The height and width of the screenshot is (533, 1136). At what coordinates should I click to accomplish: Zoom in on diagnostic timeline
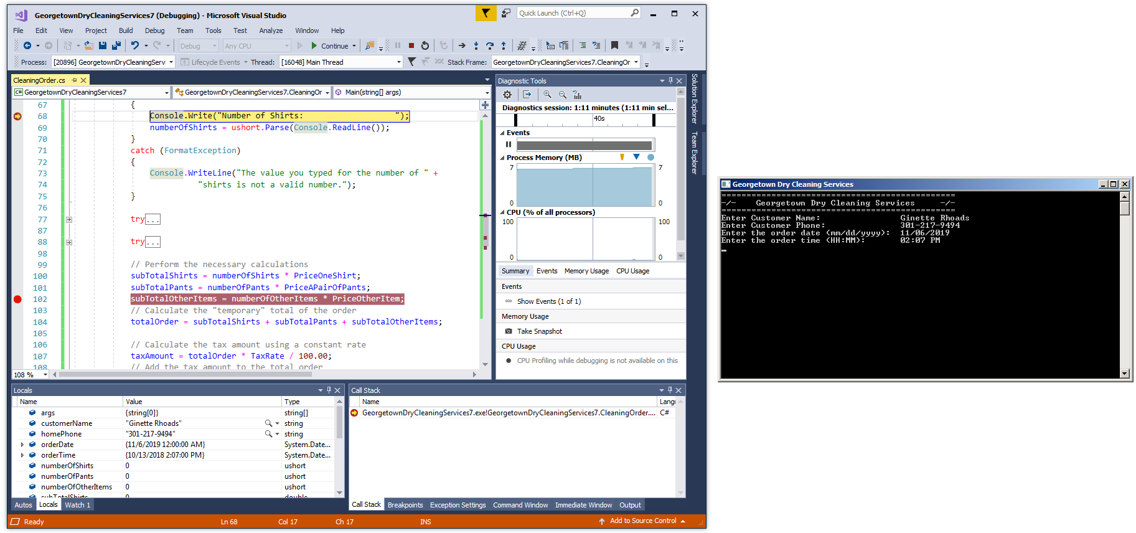(547, 95)
